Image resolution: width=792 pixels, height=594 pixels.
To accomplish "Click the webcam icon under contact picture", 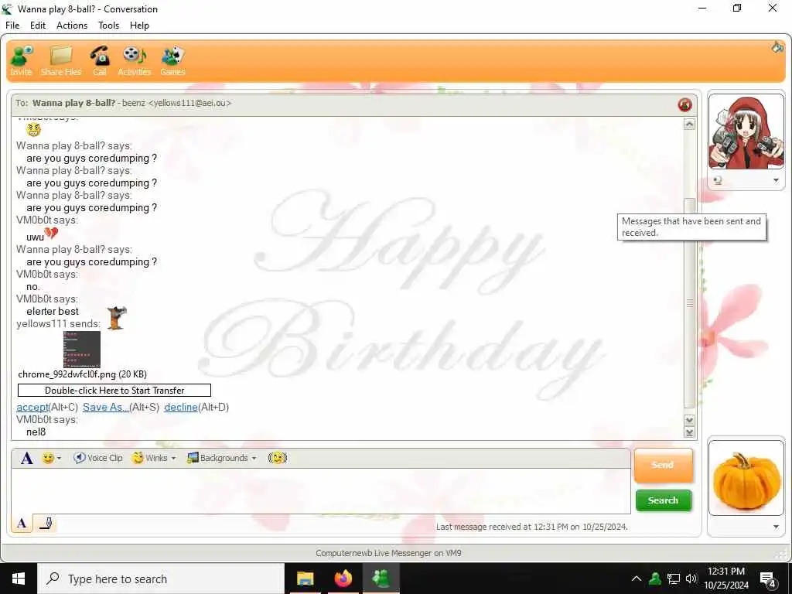I will pyautogui.click(x=717, y=180).
